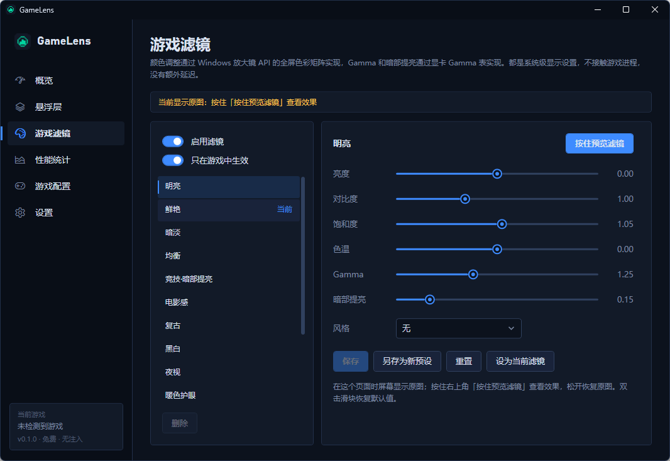Open the 设置 page

66,213
